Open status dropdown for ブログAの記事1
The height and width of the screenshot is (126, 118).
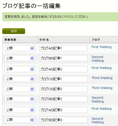pyautogui.click(x=20, y=48)
